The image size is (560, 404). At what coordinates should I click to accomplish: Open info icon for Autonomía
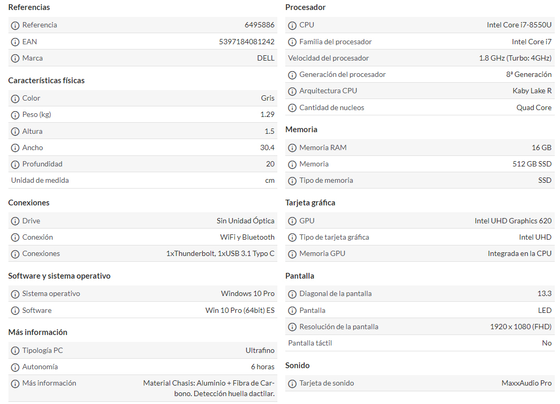point(15,367)
